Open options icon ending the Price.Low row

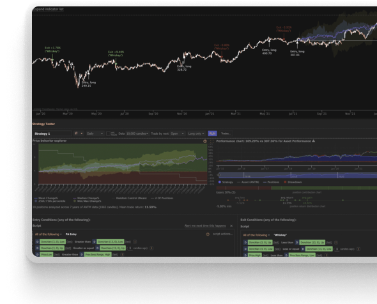[122, 254]
